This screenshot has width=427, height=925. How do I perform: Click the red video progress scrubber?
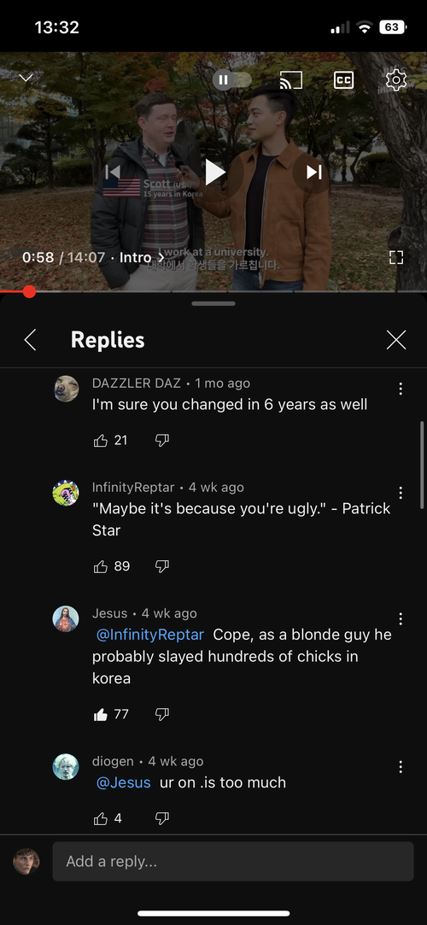pos(29,291)
